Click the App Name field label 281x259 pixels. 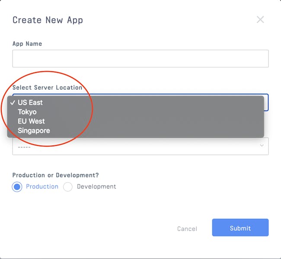[x=27, y=44]
